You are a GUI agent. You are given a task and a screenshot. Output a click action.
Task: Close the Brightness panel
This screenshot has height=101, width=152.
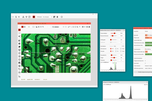(124, 30)
